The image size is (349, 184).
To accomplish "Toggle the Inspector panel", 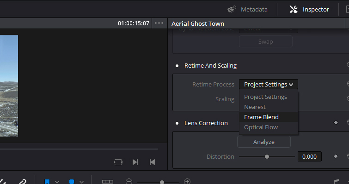I will pos(309,9).
